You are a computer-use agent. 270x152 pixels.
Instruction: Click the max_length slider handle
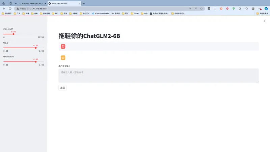[13, 34]
